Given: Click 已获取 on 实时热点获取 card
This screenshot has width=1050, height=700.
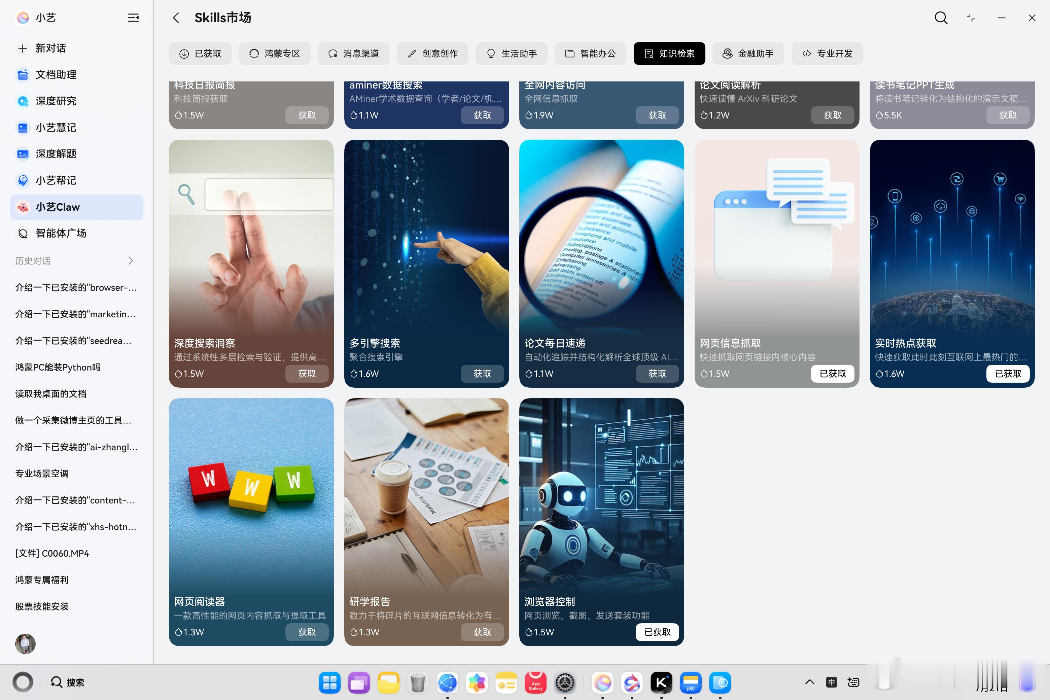Looking at the screenshot, I should pyautogui.click(x=1008, y=373).
